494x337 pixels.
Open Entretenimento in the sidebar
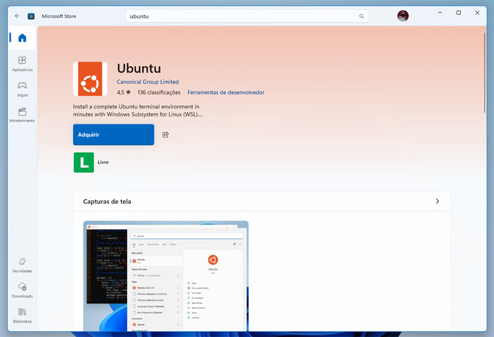tap(22, 115)
